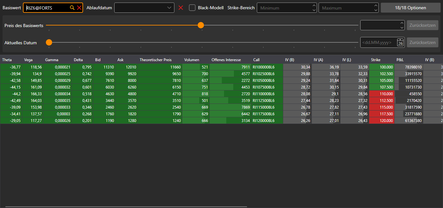
Task: Reset Preis des Basiswerts with Zurücksetzen
Action: coord(423,25)
